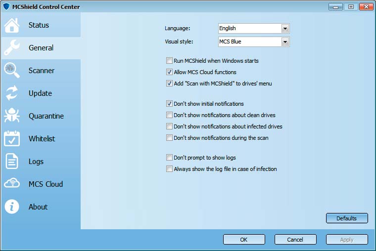Uncheck Don't show initial notifications
Viewport: 376px width, 251px height.
[169, 103]
